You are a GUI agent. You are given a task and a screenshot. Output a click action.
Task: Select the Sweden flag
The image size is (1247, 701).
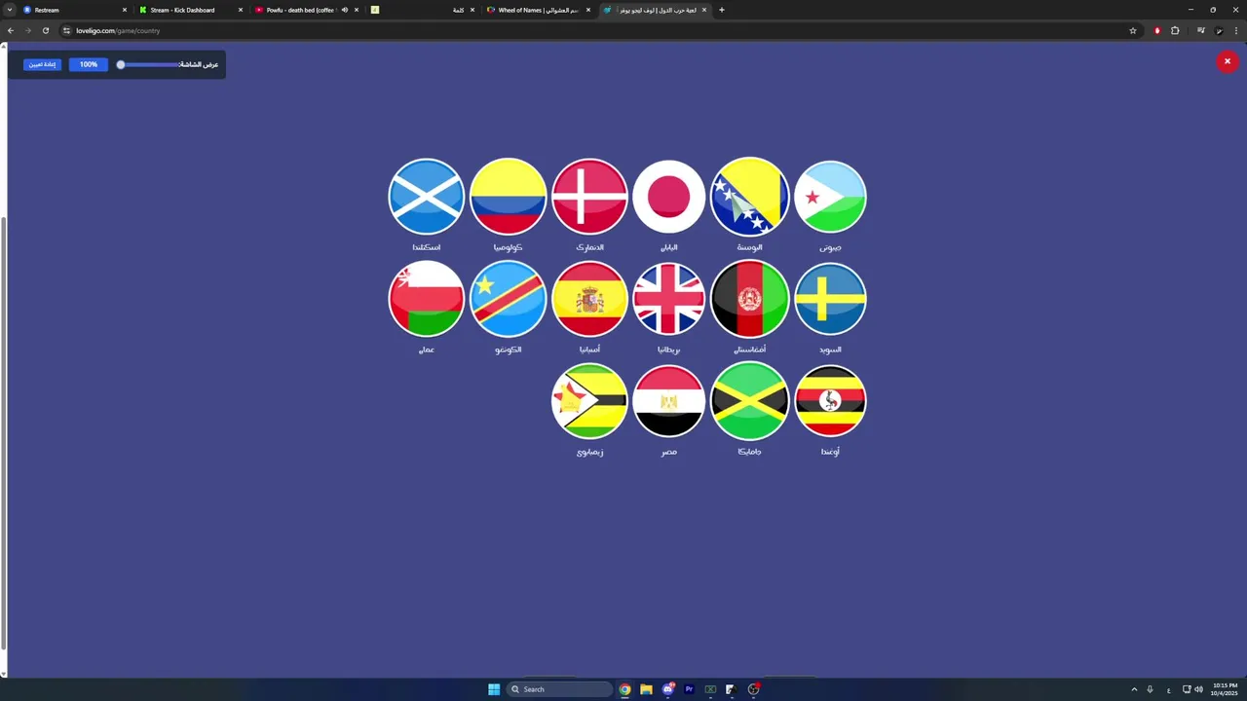830,299
